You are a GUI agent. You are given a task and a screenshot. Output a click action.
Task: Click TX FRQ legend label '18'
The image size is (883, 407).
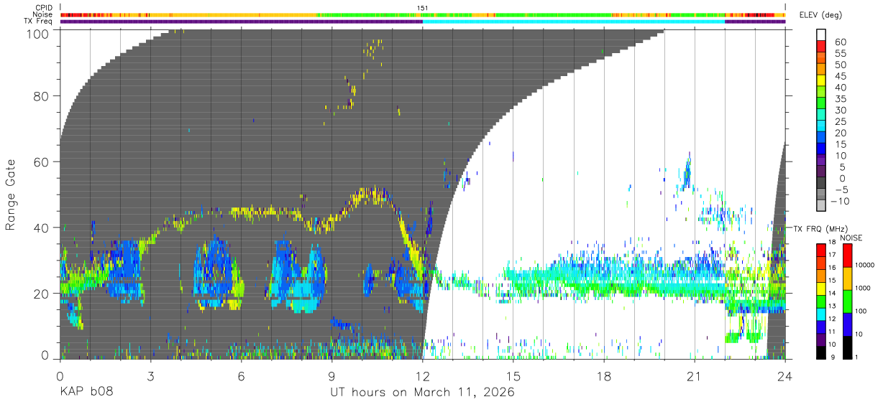tap(832, 242)
